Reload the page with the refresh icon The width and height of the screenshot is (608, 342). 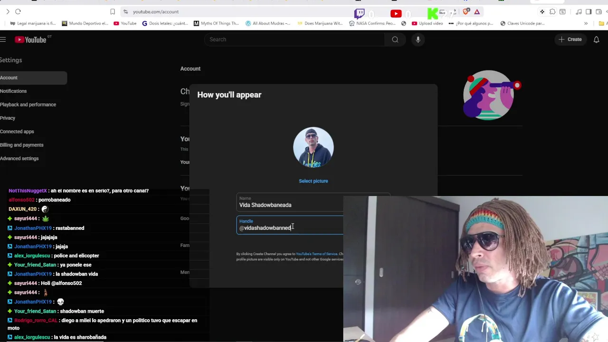pos(18,11)
